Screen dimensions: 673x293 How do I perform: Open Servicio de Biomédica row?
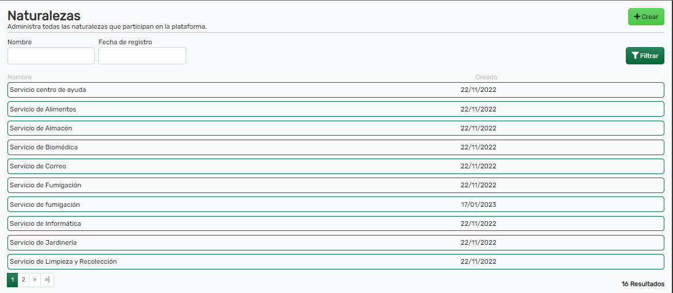point(44,147)
